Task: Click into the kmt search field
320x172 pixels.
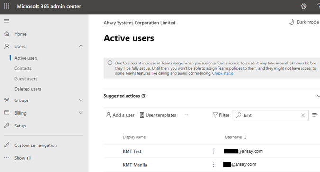Action: (270, 115)
